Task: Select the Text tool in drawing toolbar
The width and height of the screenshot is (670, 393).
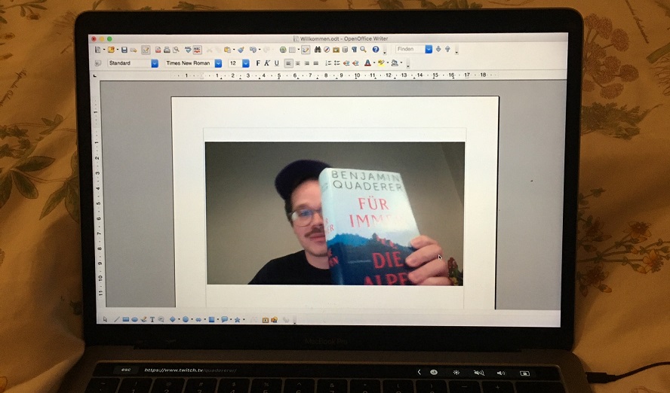Action: (x=152, y=319)
